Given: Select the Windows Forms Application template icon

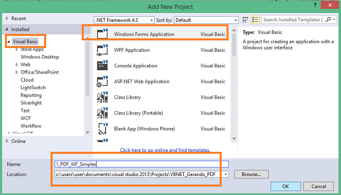Looking at the screenshot, I should [x=102, y=34].
